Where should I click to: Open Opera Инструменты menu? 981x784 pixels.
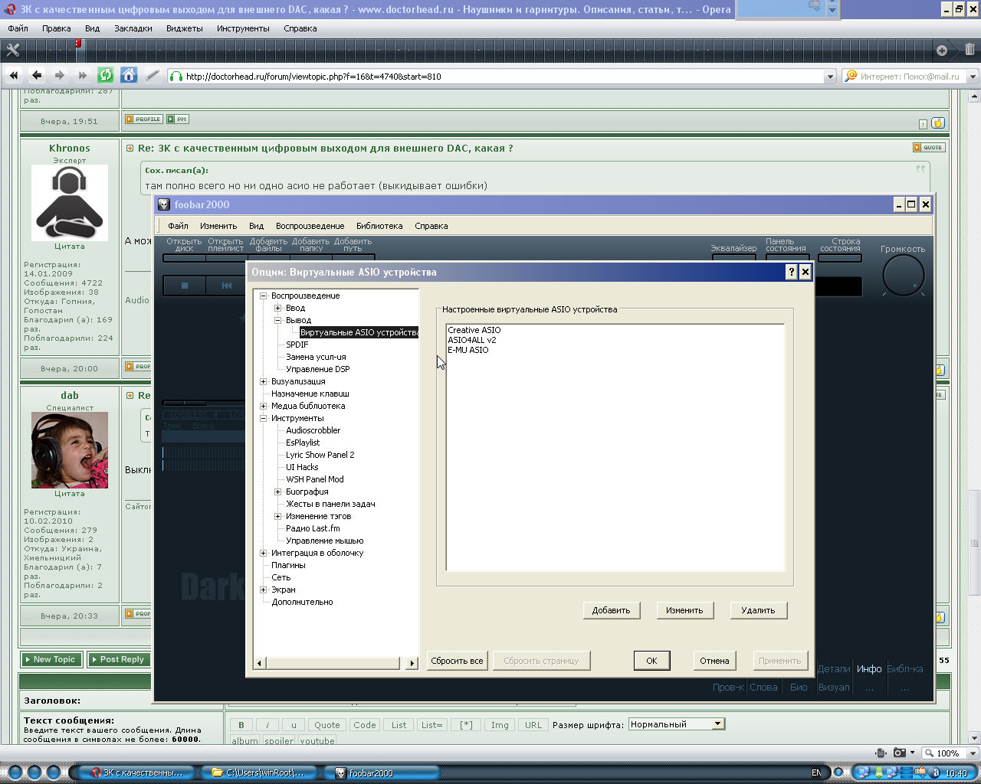[243, 28]
